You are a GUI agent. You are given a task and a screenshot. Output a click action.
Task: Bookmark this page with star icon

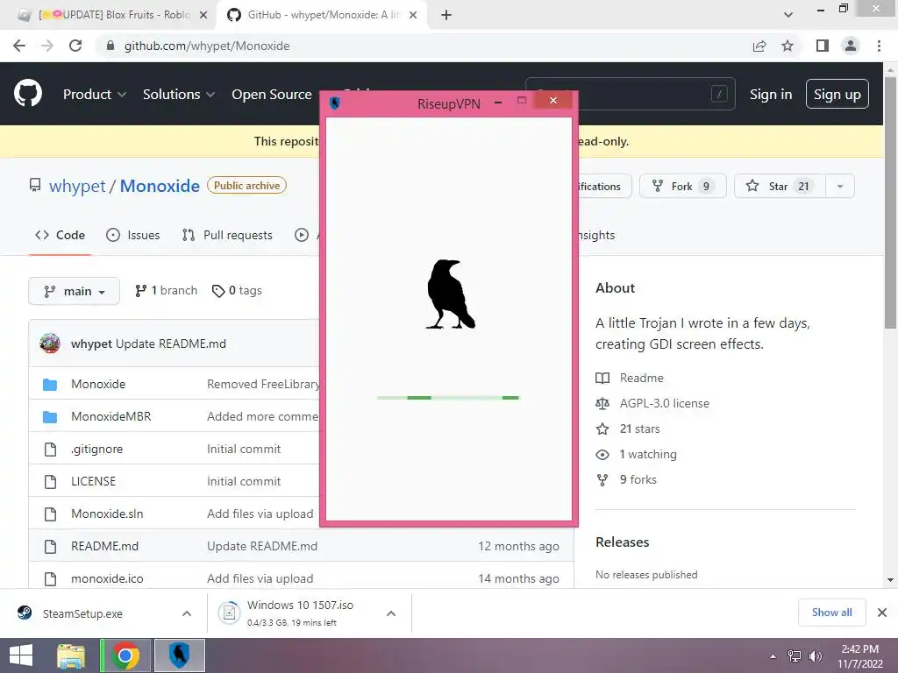click(x=788, y=46)
